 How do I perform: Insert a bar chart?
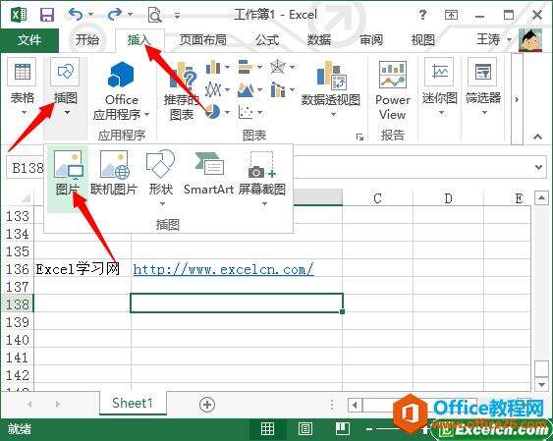(x=246, y=67)
